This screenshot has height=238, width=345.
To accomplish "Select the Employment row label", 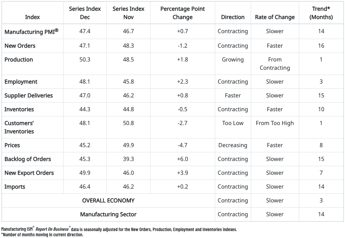I will point(20,82).
